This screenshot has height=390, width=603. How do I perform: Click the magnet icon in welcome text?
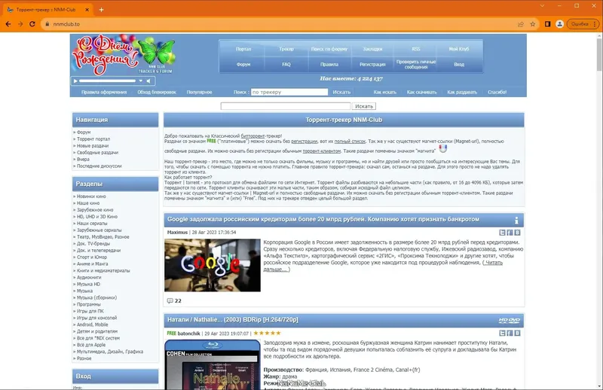(x=443, y=149)
